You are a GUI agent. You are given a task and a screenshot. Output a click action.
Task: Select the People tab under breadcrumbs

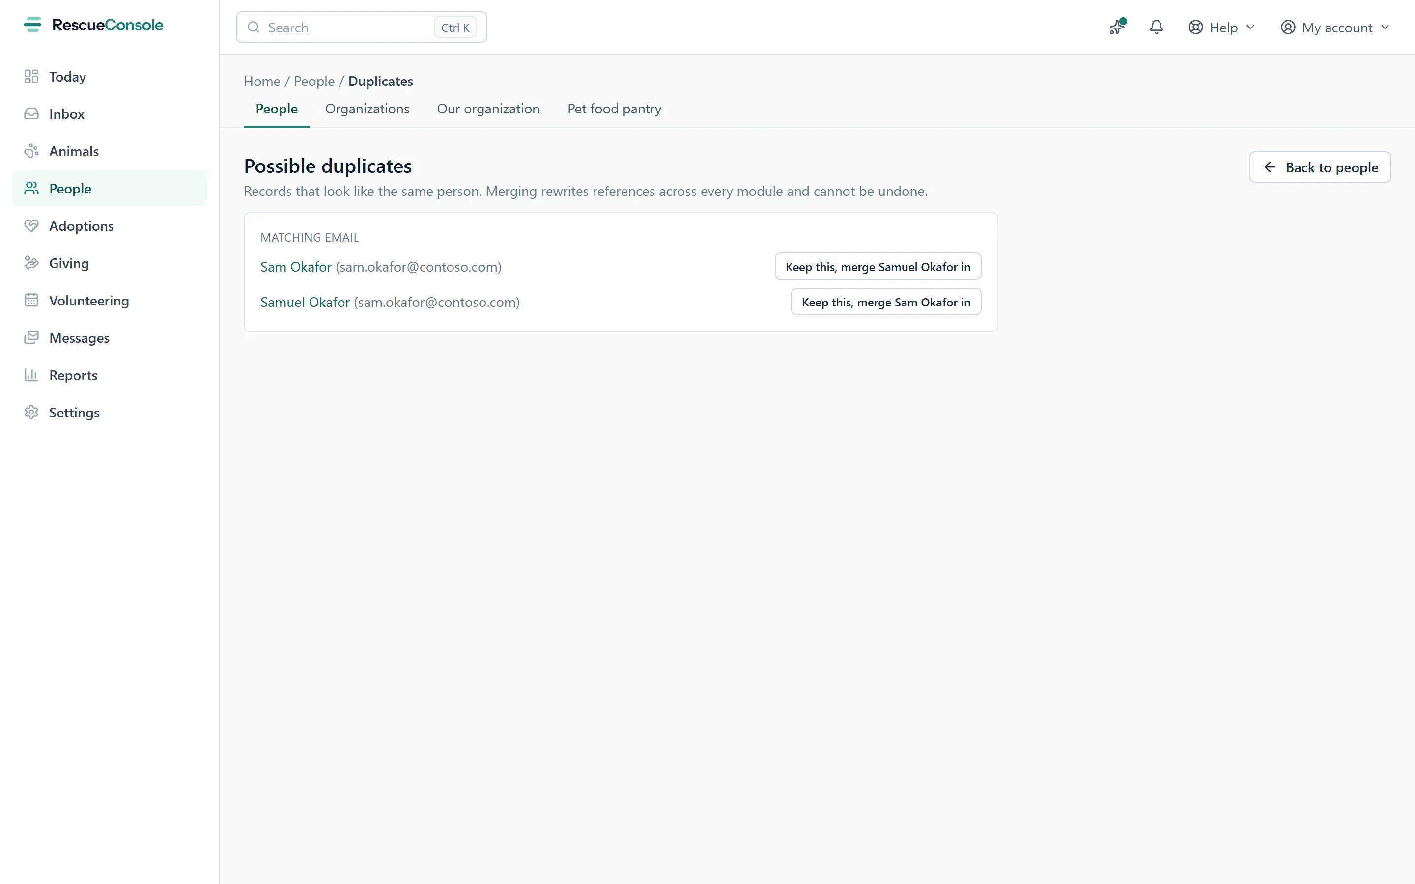click(x=277, y=109)
